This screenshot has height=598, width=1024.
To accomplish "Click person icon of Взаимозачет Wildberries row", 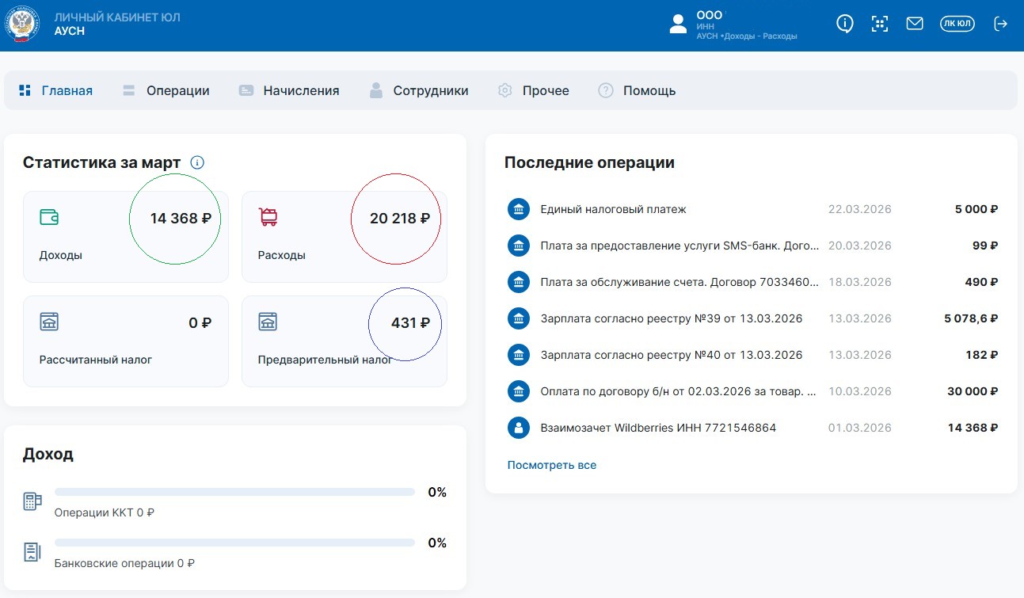I will pos(518,428).
